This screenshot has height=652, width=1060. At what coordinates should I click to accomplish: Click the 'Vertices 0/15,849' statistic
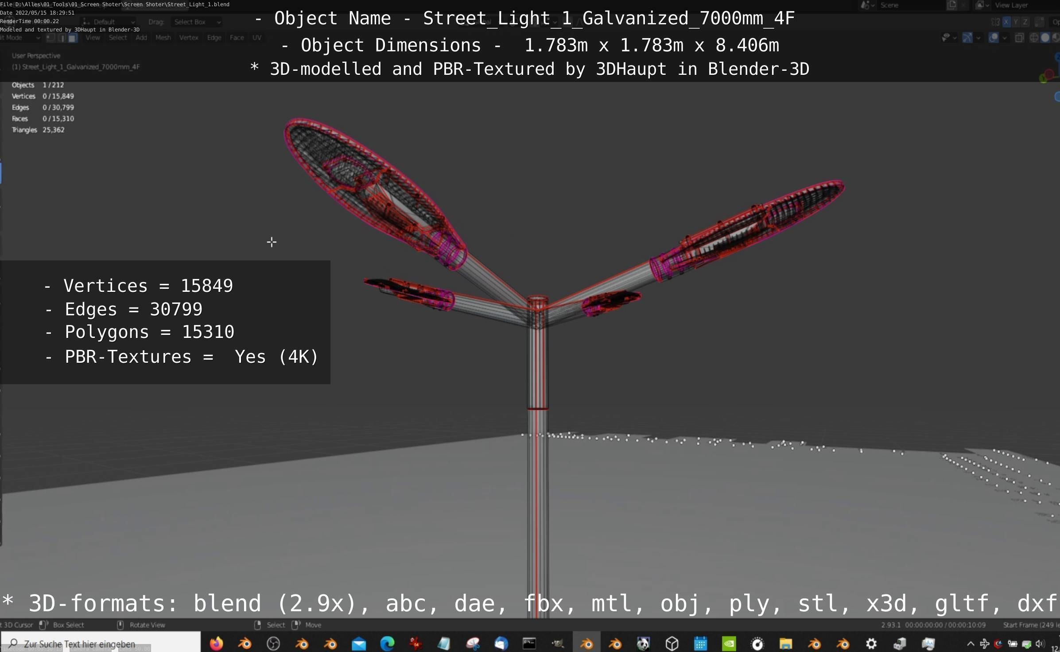coord(43,96)
